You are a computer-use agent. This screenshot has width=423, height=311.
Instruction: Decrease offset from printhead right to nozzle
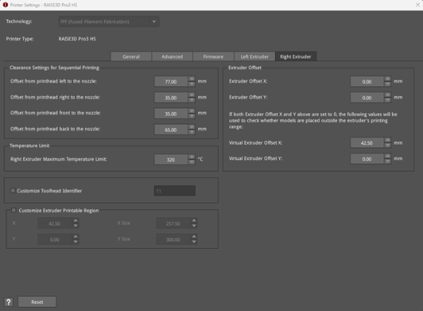coord(191,99)
